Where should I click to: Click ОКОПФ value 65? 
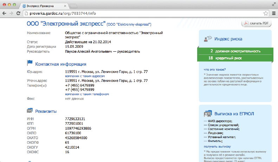click(x=67, y=143)
